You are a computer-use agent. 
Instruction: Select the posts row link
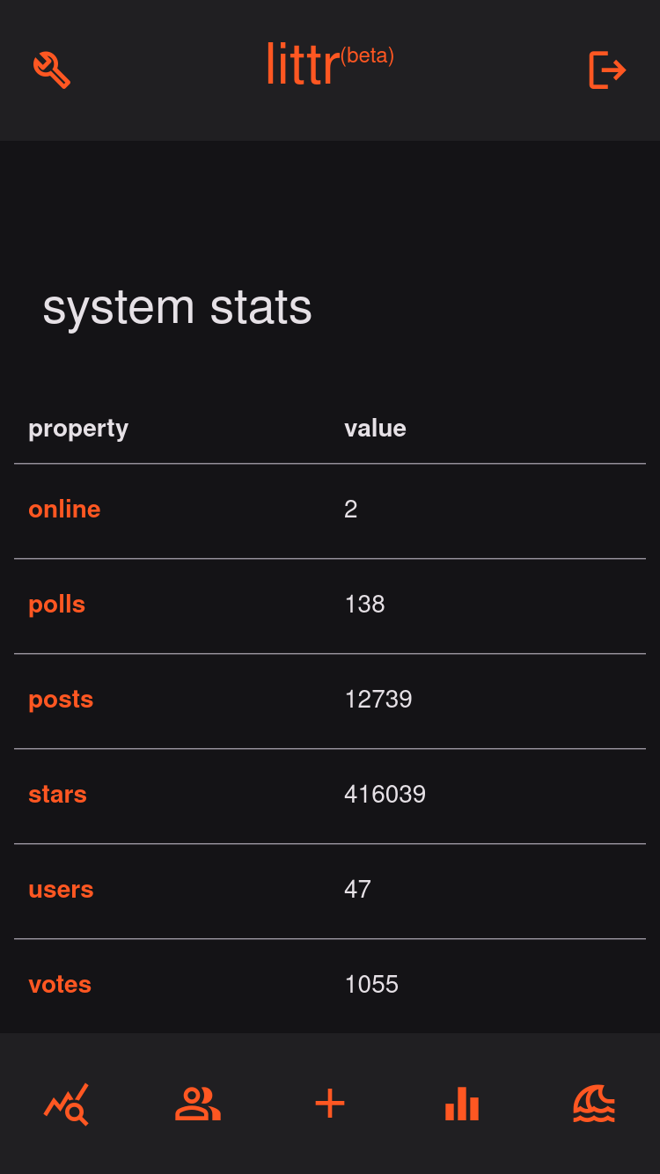[x=60, y=699]
